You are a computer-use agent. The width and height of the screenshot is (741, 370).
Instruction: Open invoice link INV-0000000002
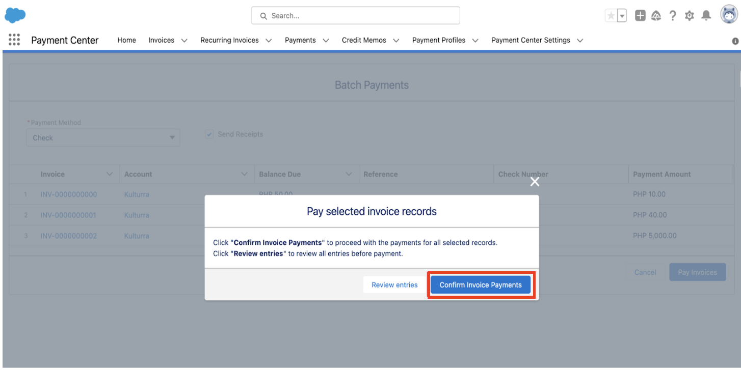(x=69, y=236)
